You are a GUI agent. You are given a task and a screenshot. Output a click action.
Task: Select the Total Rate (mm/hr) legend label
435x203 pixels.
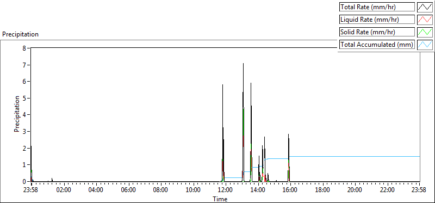pyautogui.click(x=377, y=7)
